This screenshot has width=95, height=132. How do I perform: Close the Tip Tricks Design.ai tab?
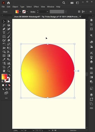tap(80, 16)
